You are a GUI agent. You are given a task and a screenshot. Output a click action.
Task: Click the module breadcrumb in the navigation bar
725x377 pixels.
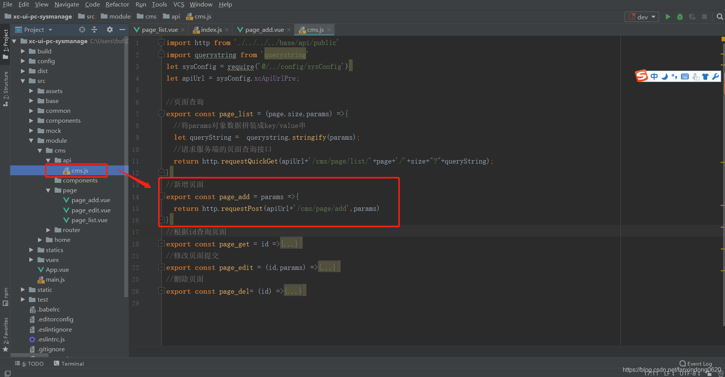point(116,17)
